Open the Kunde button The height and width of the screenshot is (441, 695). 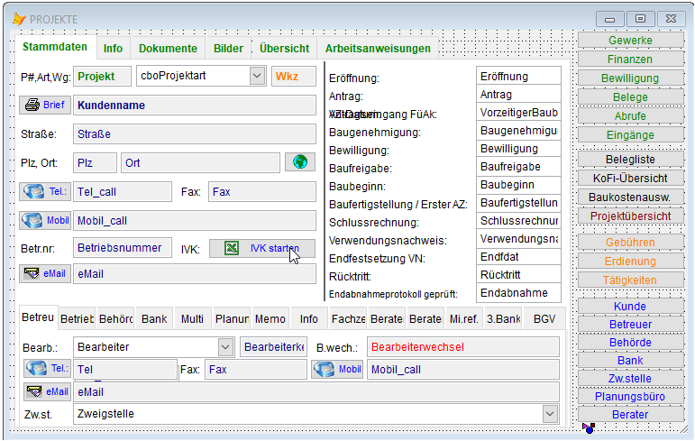coord(630,307)
